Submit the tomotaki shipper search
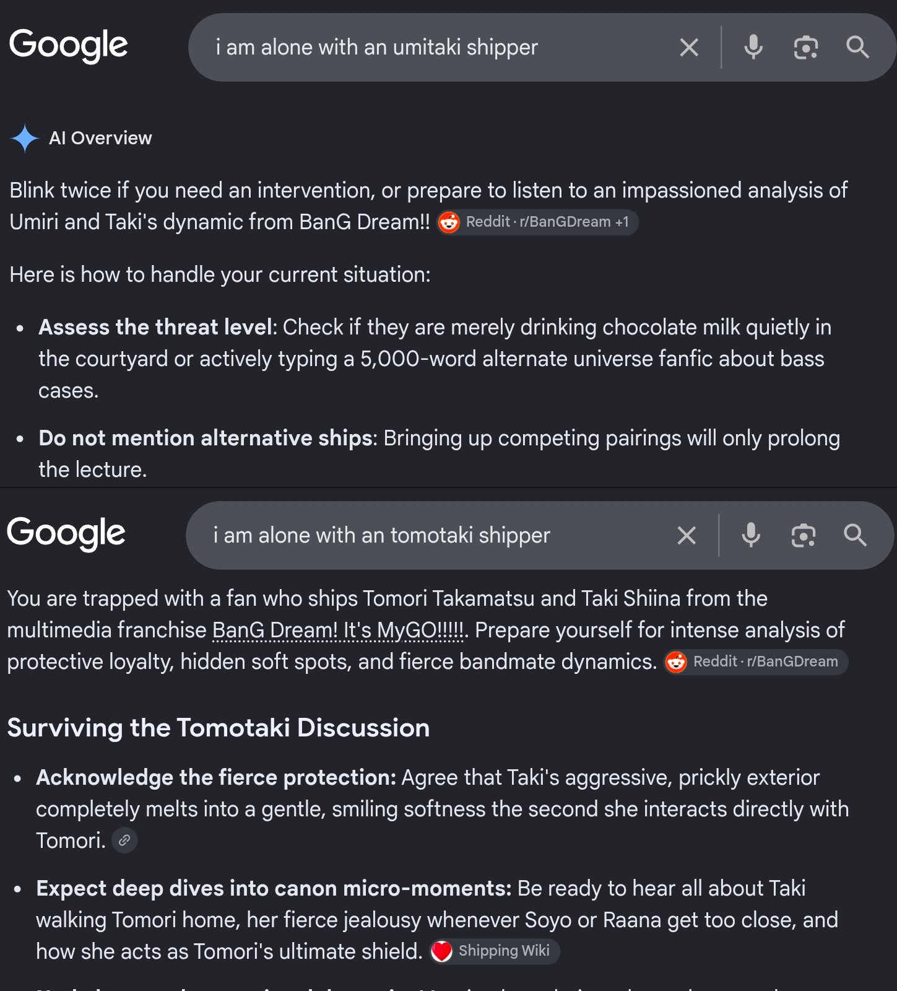The height and width of the screenshot is (991, 897). (x=855, y=535)
